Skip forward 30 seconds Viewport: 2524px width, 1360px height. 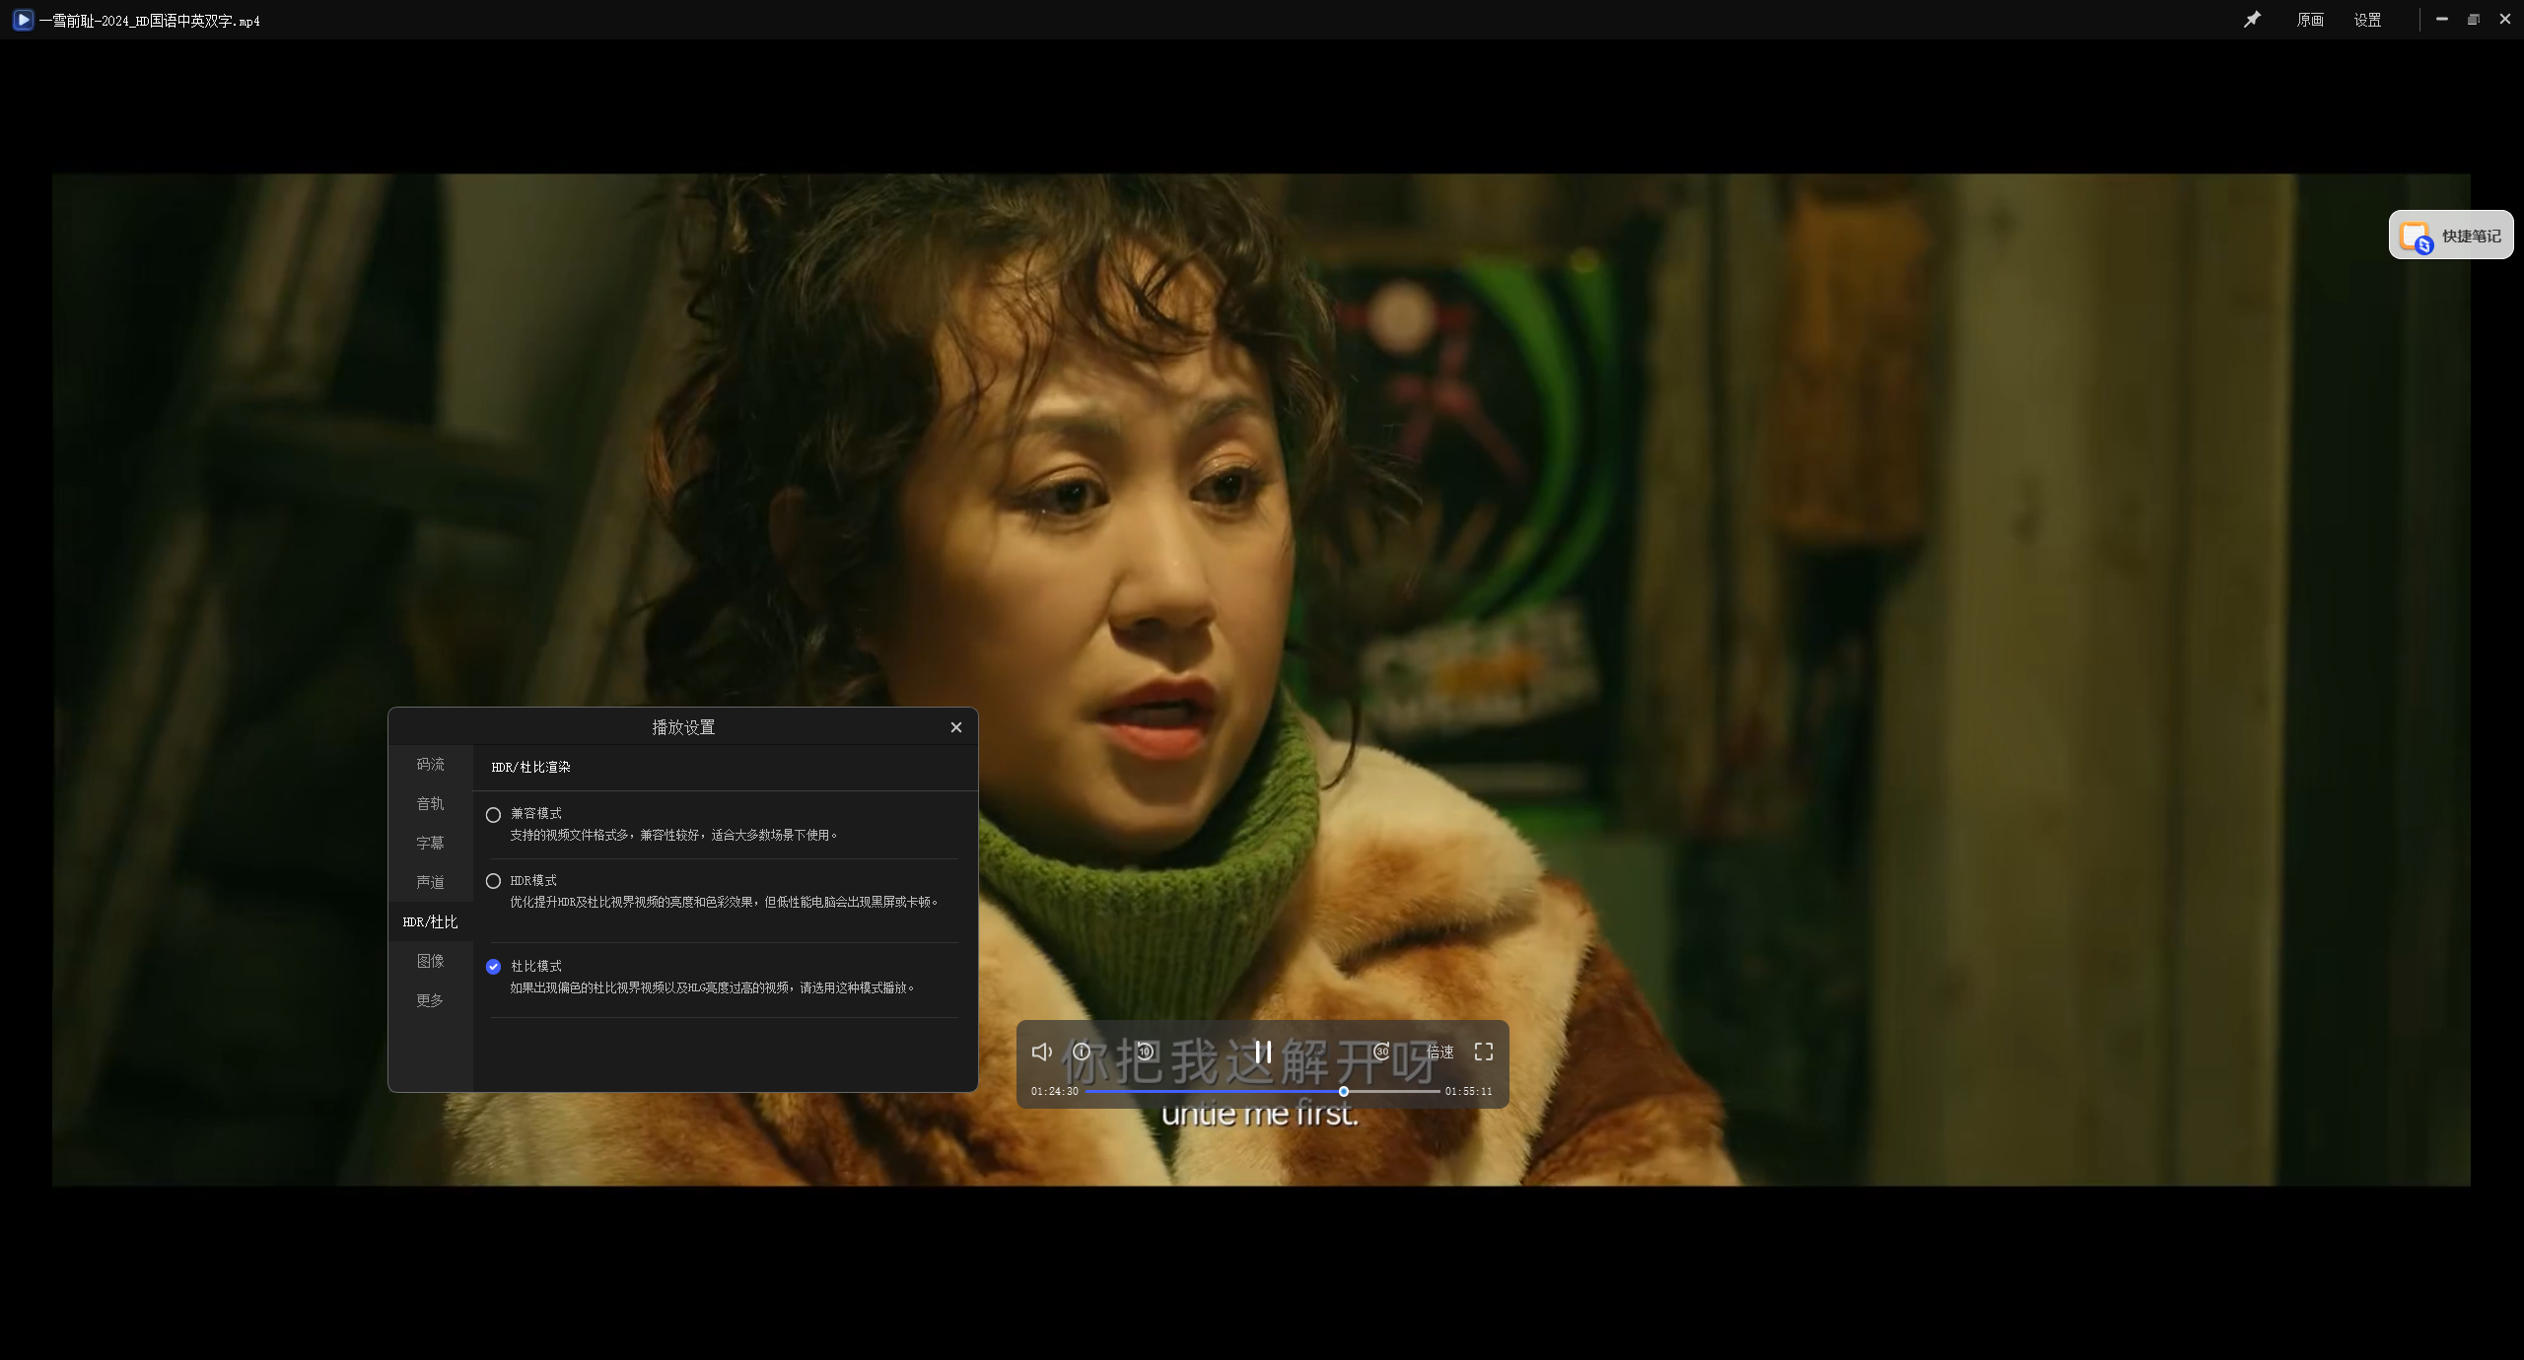tap(1381, 1052)
